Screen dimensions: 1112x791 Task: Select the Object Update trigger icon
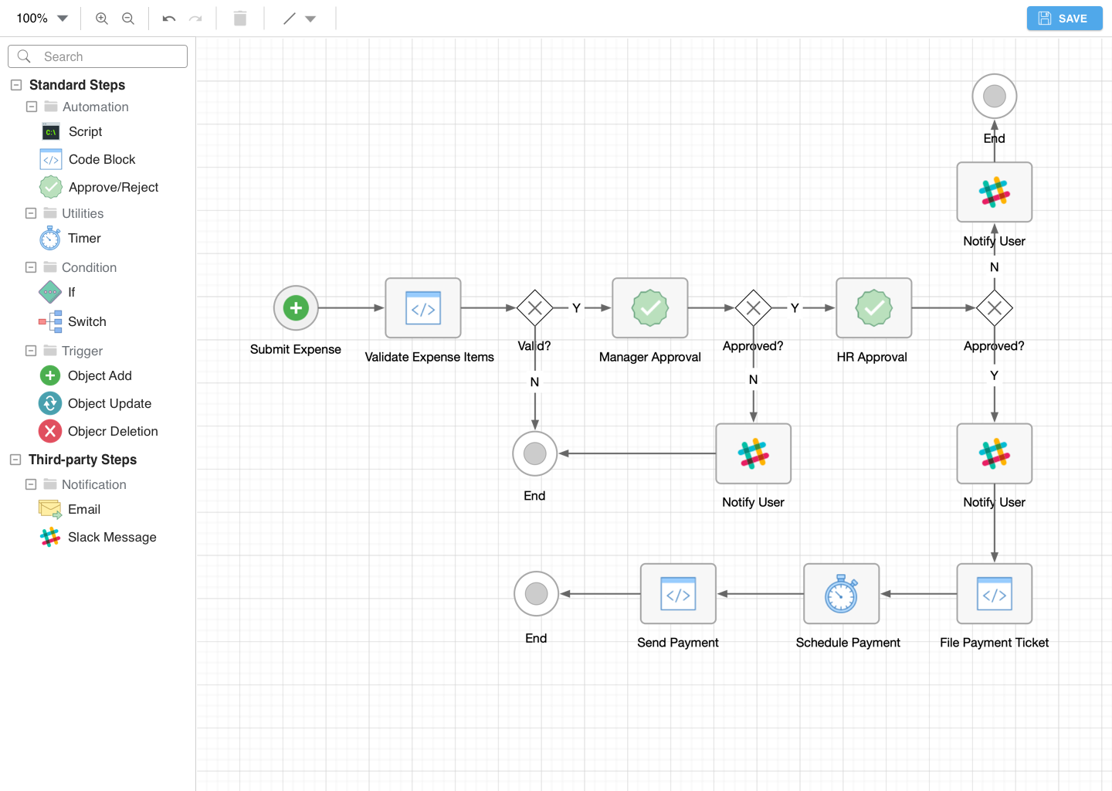[x=49, y=403]
